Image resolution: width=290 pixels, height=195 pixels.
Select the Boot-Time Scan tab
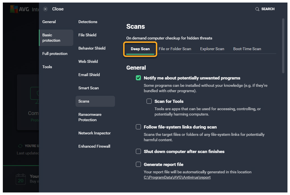pyautogui.click(x=247, y=49)
